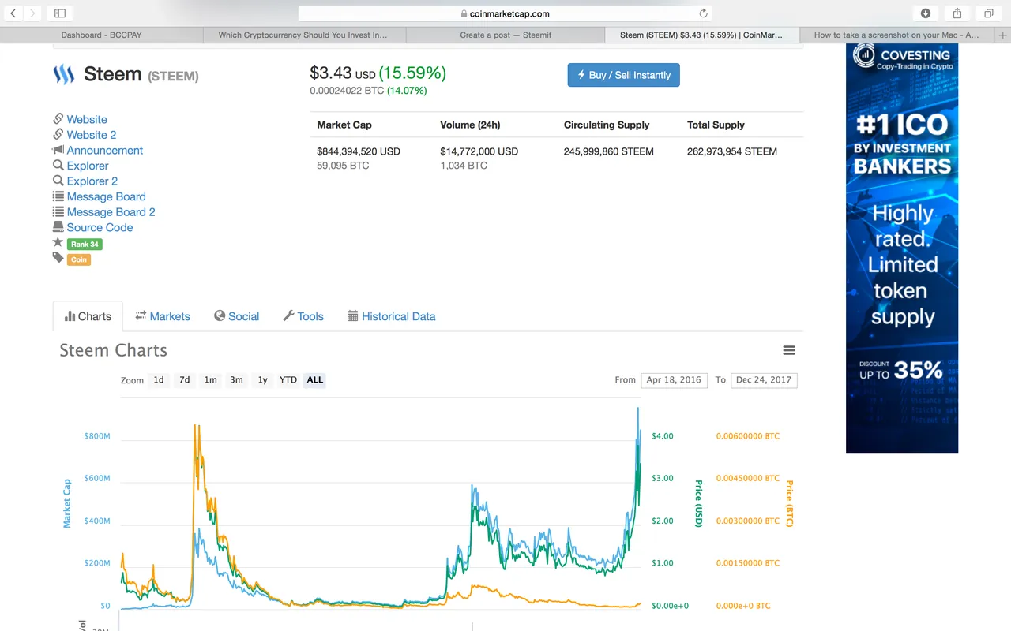Set chart zoom to YTD
Screen dimensions: 1011x631
click(288, 380)
